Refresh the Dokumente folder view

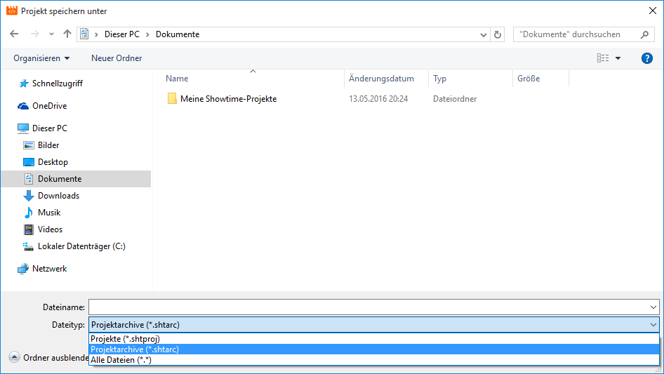(498, 34)
